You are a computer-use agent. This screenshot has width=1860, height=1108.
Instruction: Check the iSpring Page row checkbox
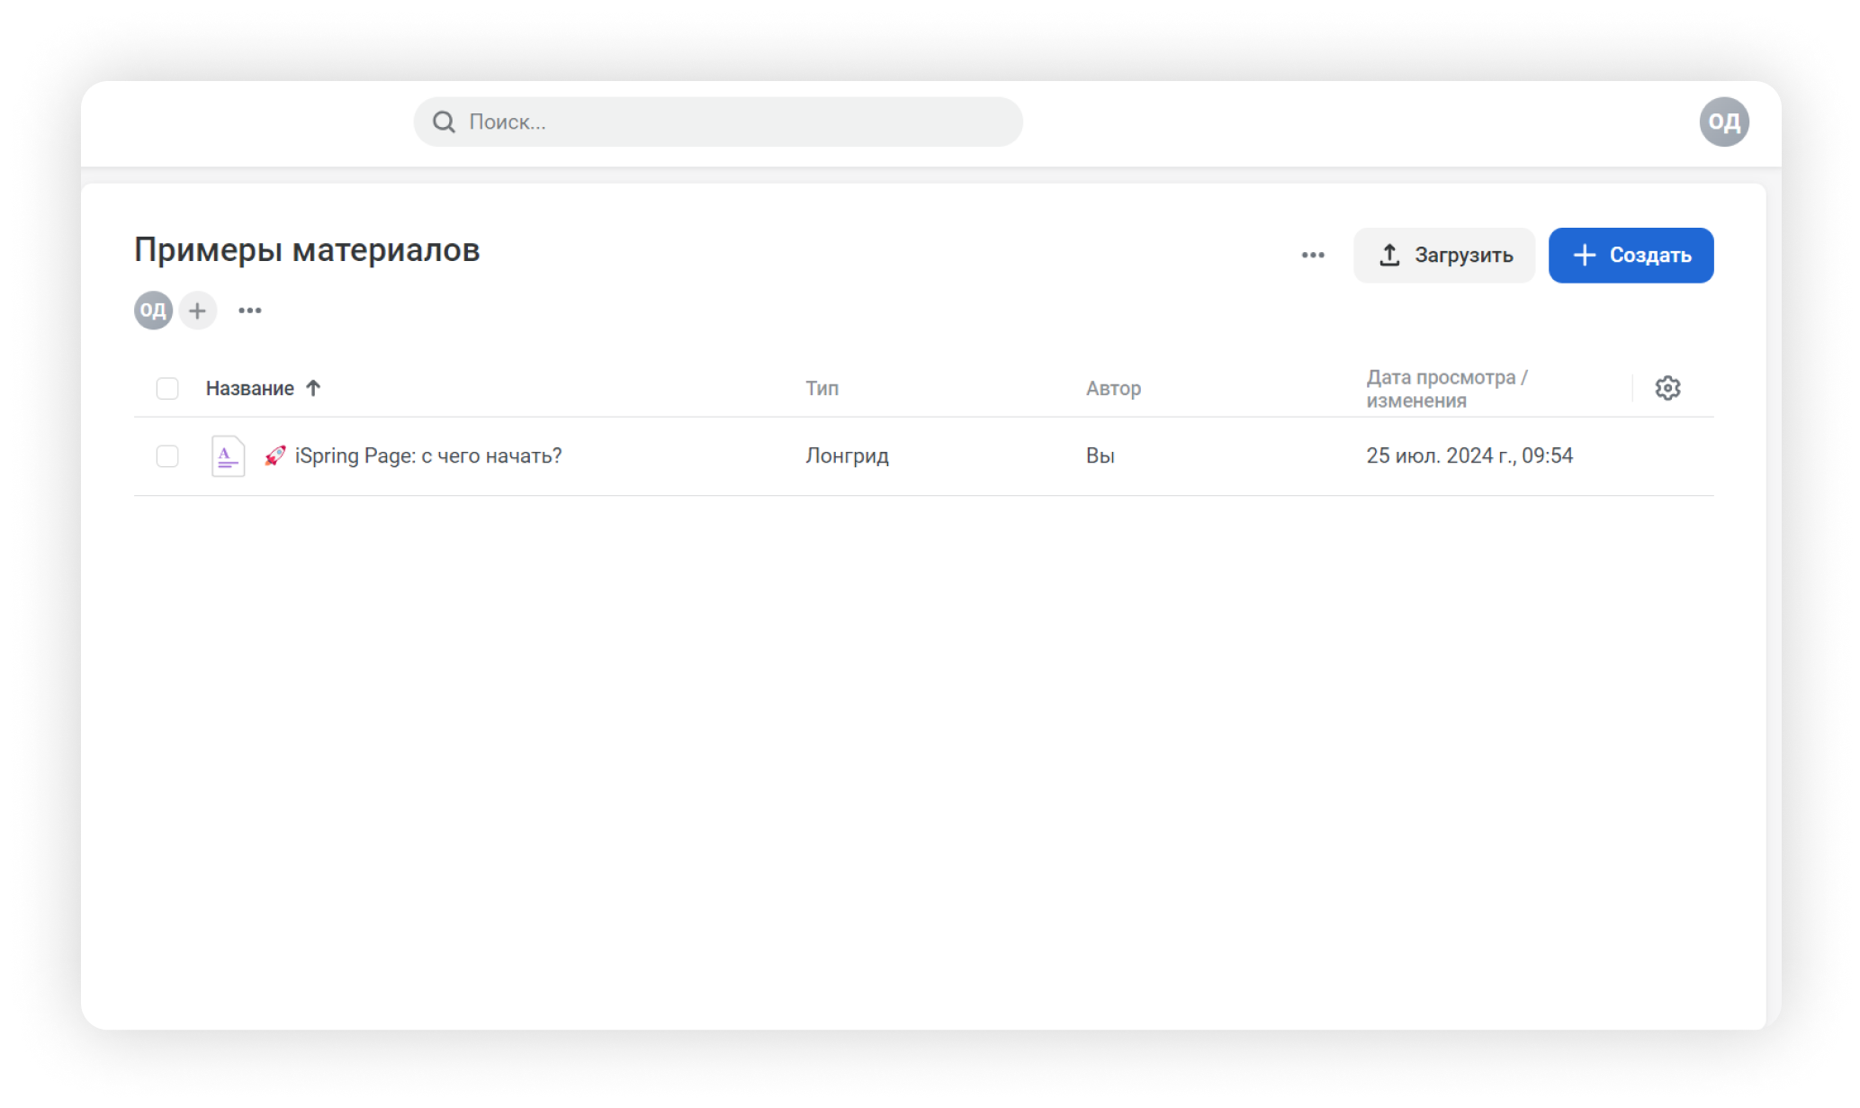[x=167, y=456]
